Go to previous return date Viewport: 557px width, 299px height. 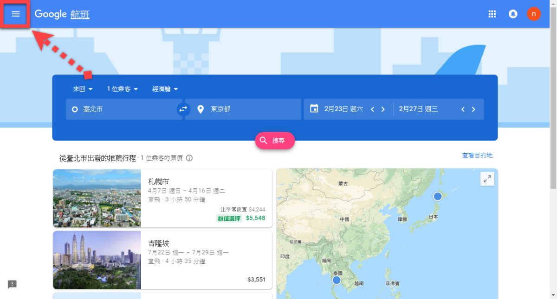click(463, 109)
